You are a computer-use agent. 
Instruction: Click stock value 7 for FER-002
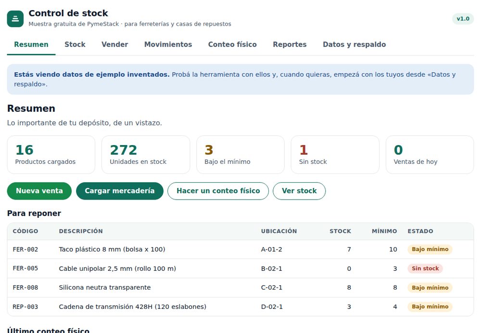point(349,249)
